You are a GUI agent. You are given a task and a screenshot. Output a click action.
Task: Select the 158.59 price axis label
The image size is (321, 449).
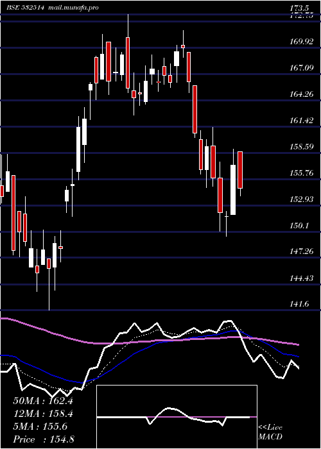coord(301,147)
